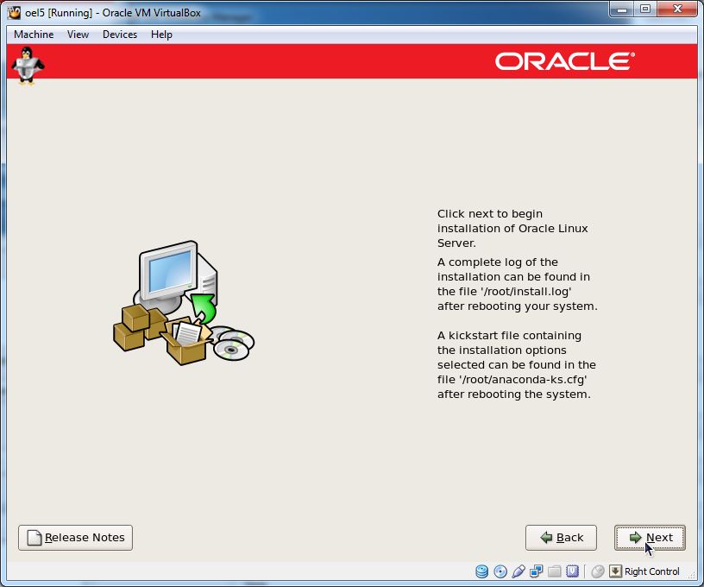Image resolution: width=704 pixels, height=587 pixels.
Task: Click Next to begin installation
Action: coord(650,538)
